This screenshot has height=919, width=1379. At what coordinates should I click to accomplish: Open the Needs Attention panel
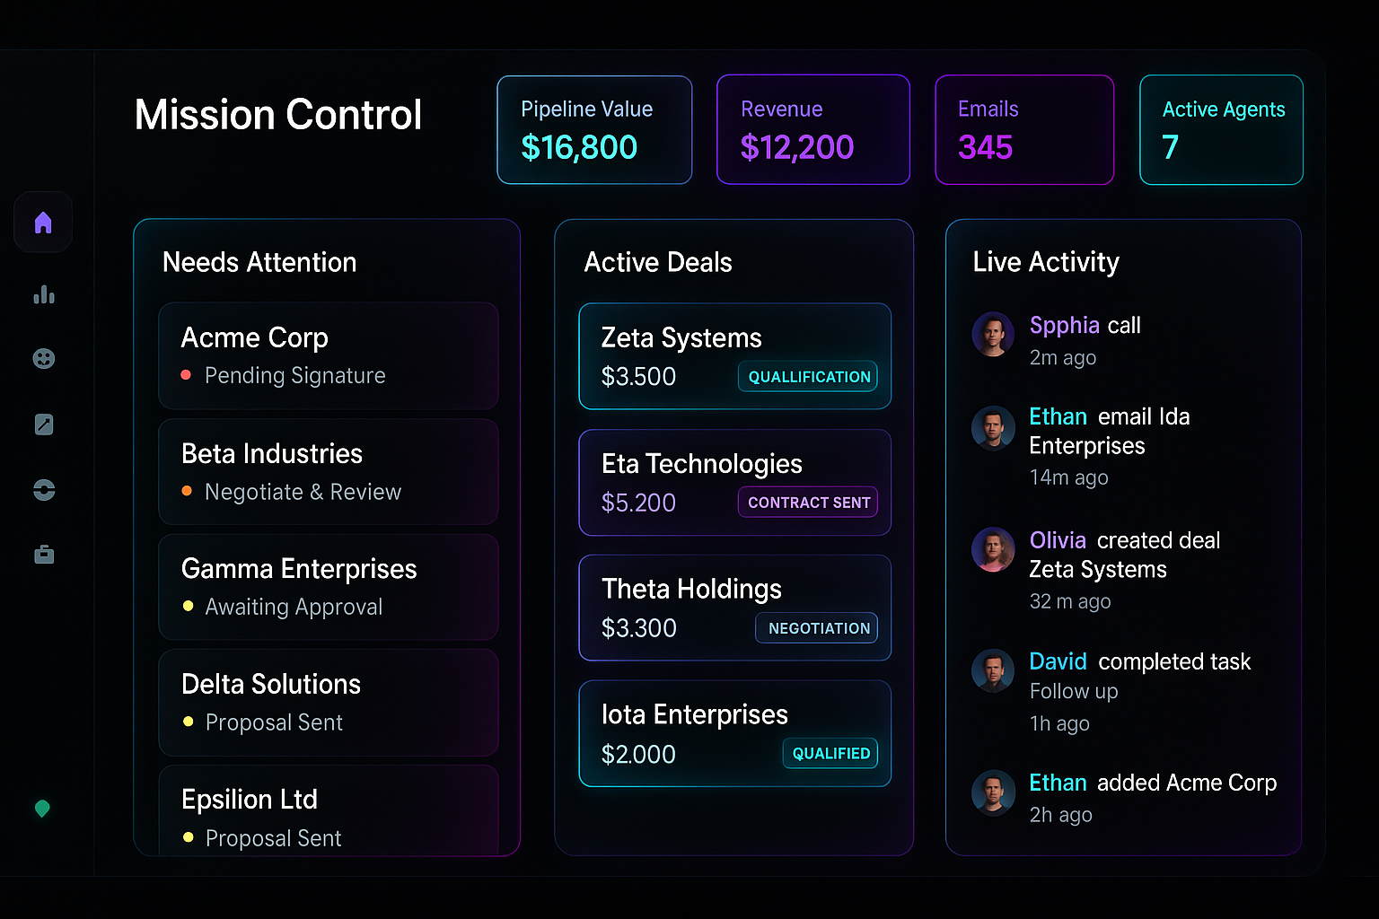click(x=259, y=262)
